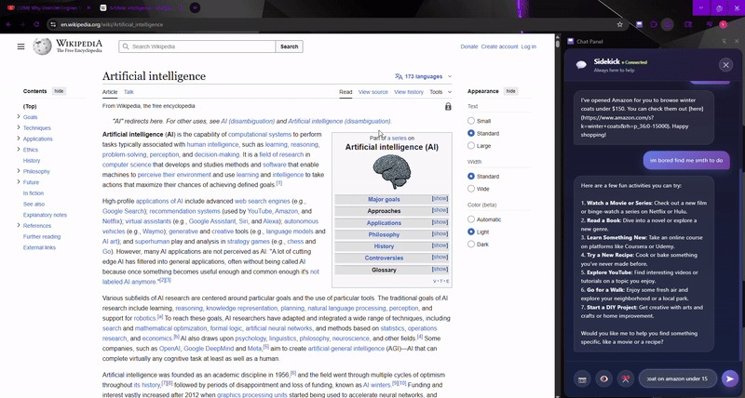Open the View history tab
The image size is (745, 398).
coord(409,92)
